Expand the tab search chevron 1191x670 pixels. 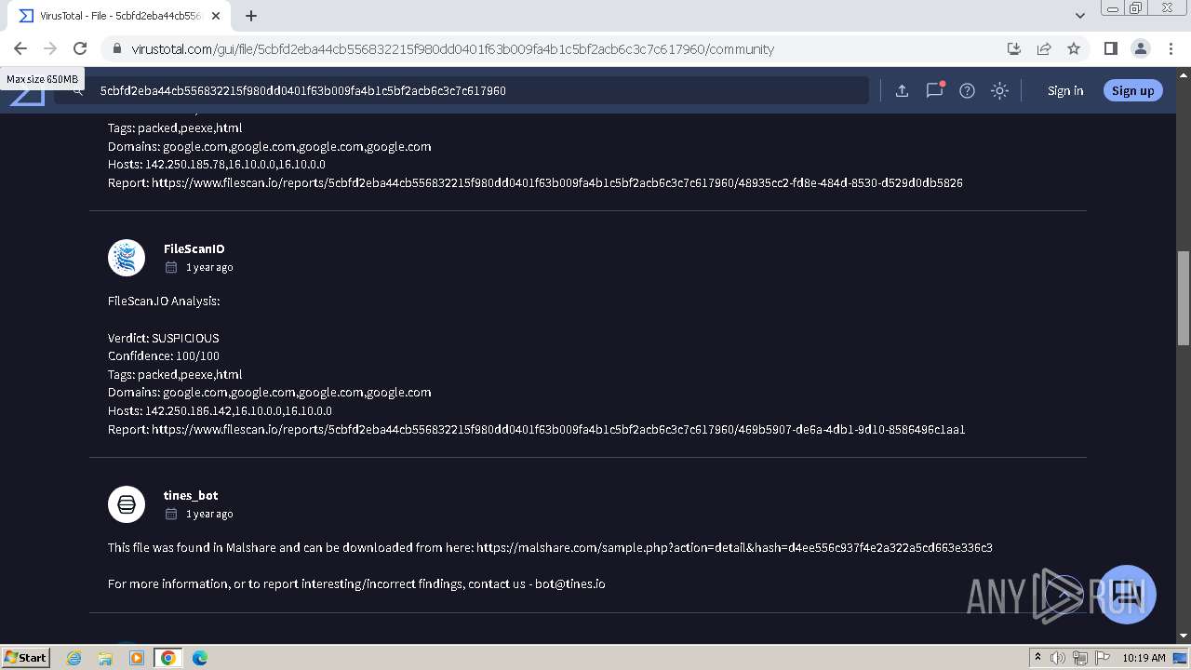click(1080, 16)
